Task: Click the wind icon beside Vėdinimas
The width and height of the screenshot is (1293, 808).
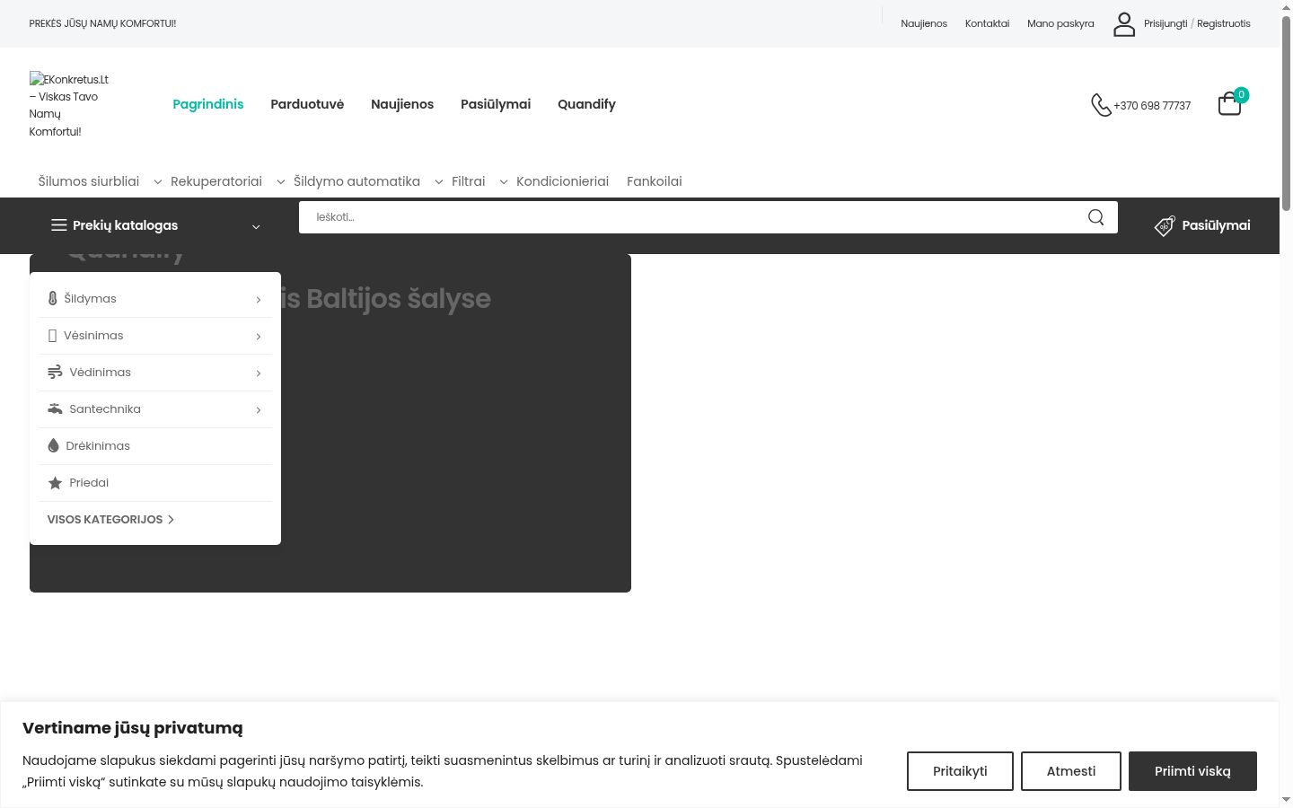Action: click(55, 373)
